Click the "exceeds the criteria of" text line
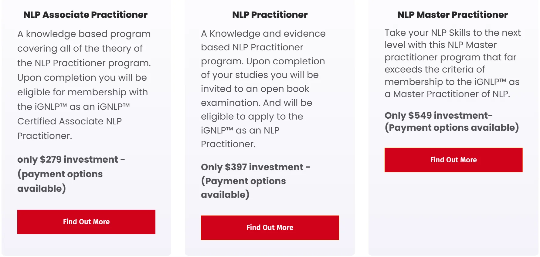 435,69
